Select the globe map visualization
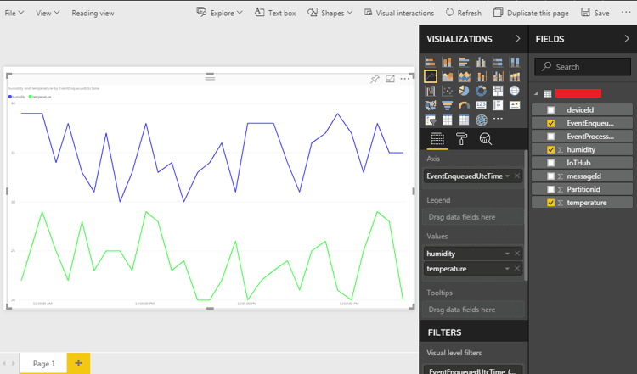The width and height of the screenshot is (637, 374). (515, 91)
